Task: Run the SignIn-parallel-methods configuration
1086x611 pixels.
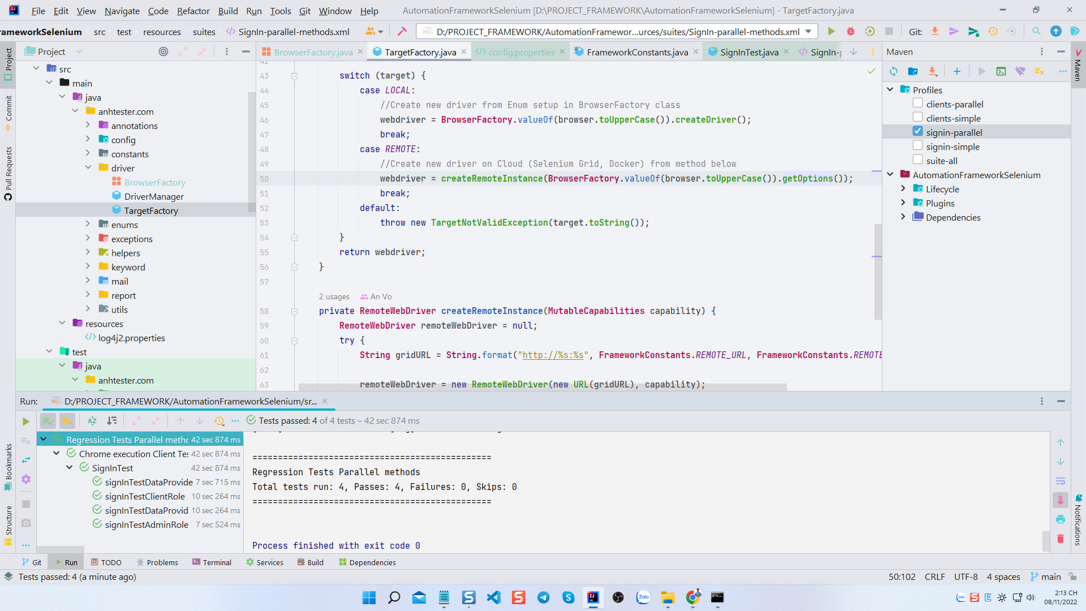Action: (x=831, y=32)
